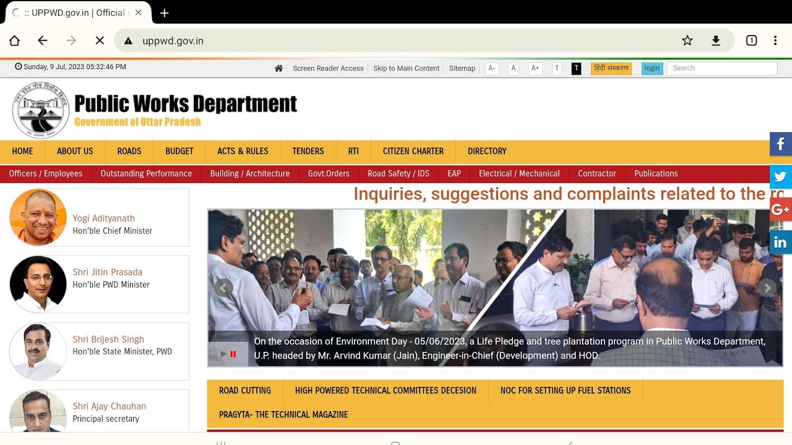Click the slideshow play arrow
The image size is (792, 445).
pos(223,354)
